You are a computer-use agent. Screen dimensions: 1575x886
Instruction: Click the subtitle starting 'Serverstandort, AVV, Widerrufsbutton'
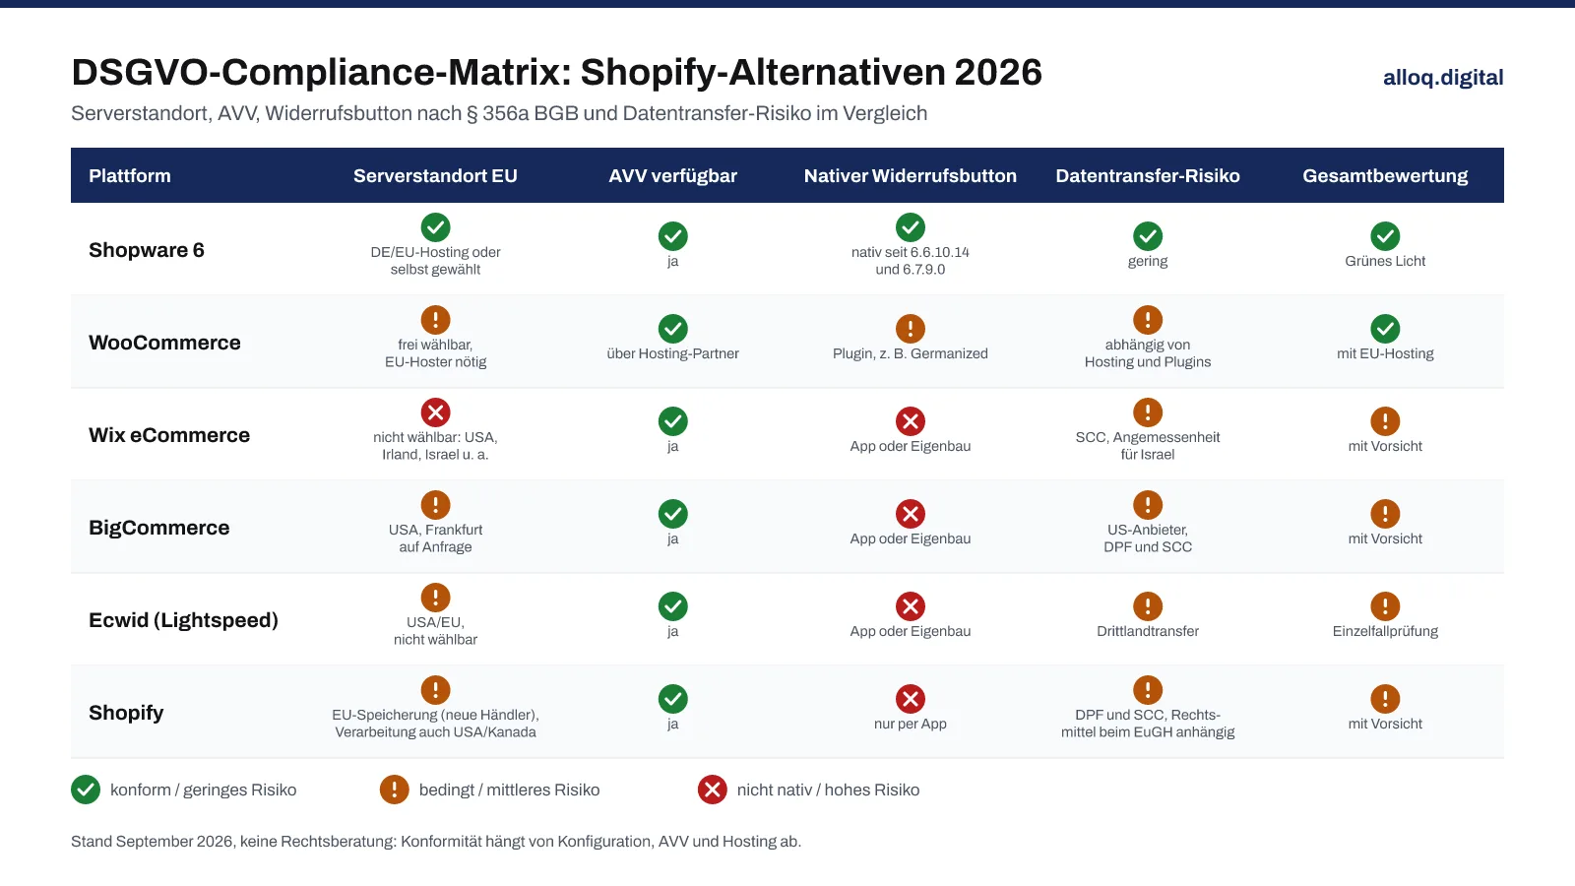pyautogui.click(x=499, y=113)
